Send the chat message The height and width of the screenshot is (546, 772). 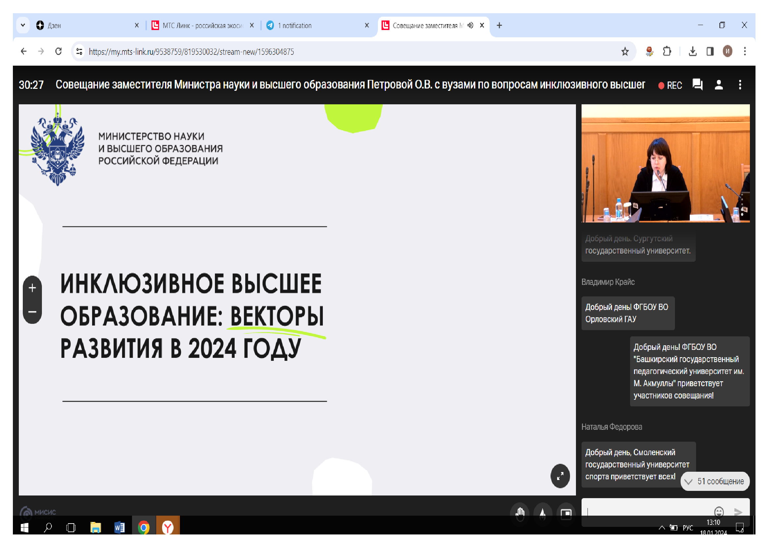(738, 511)
